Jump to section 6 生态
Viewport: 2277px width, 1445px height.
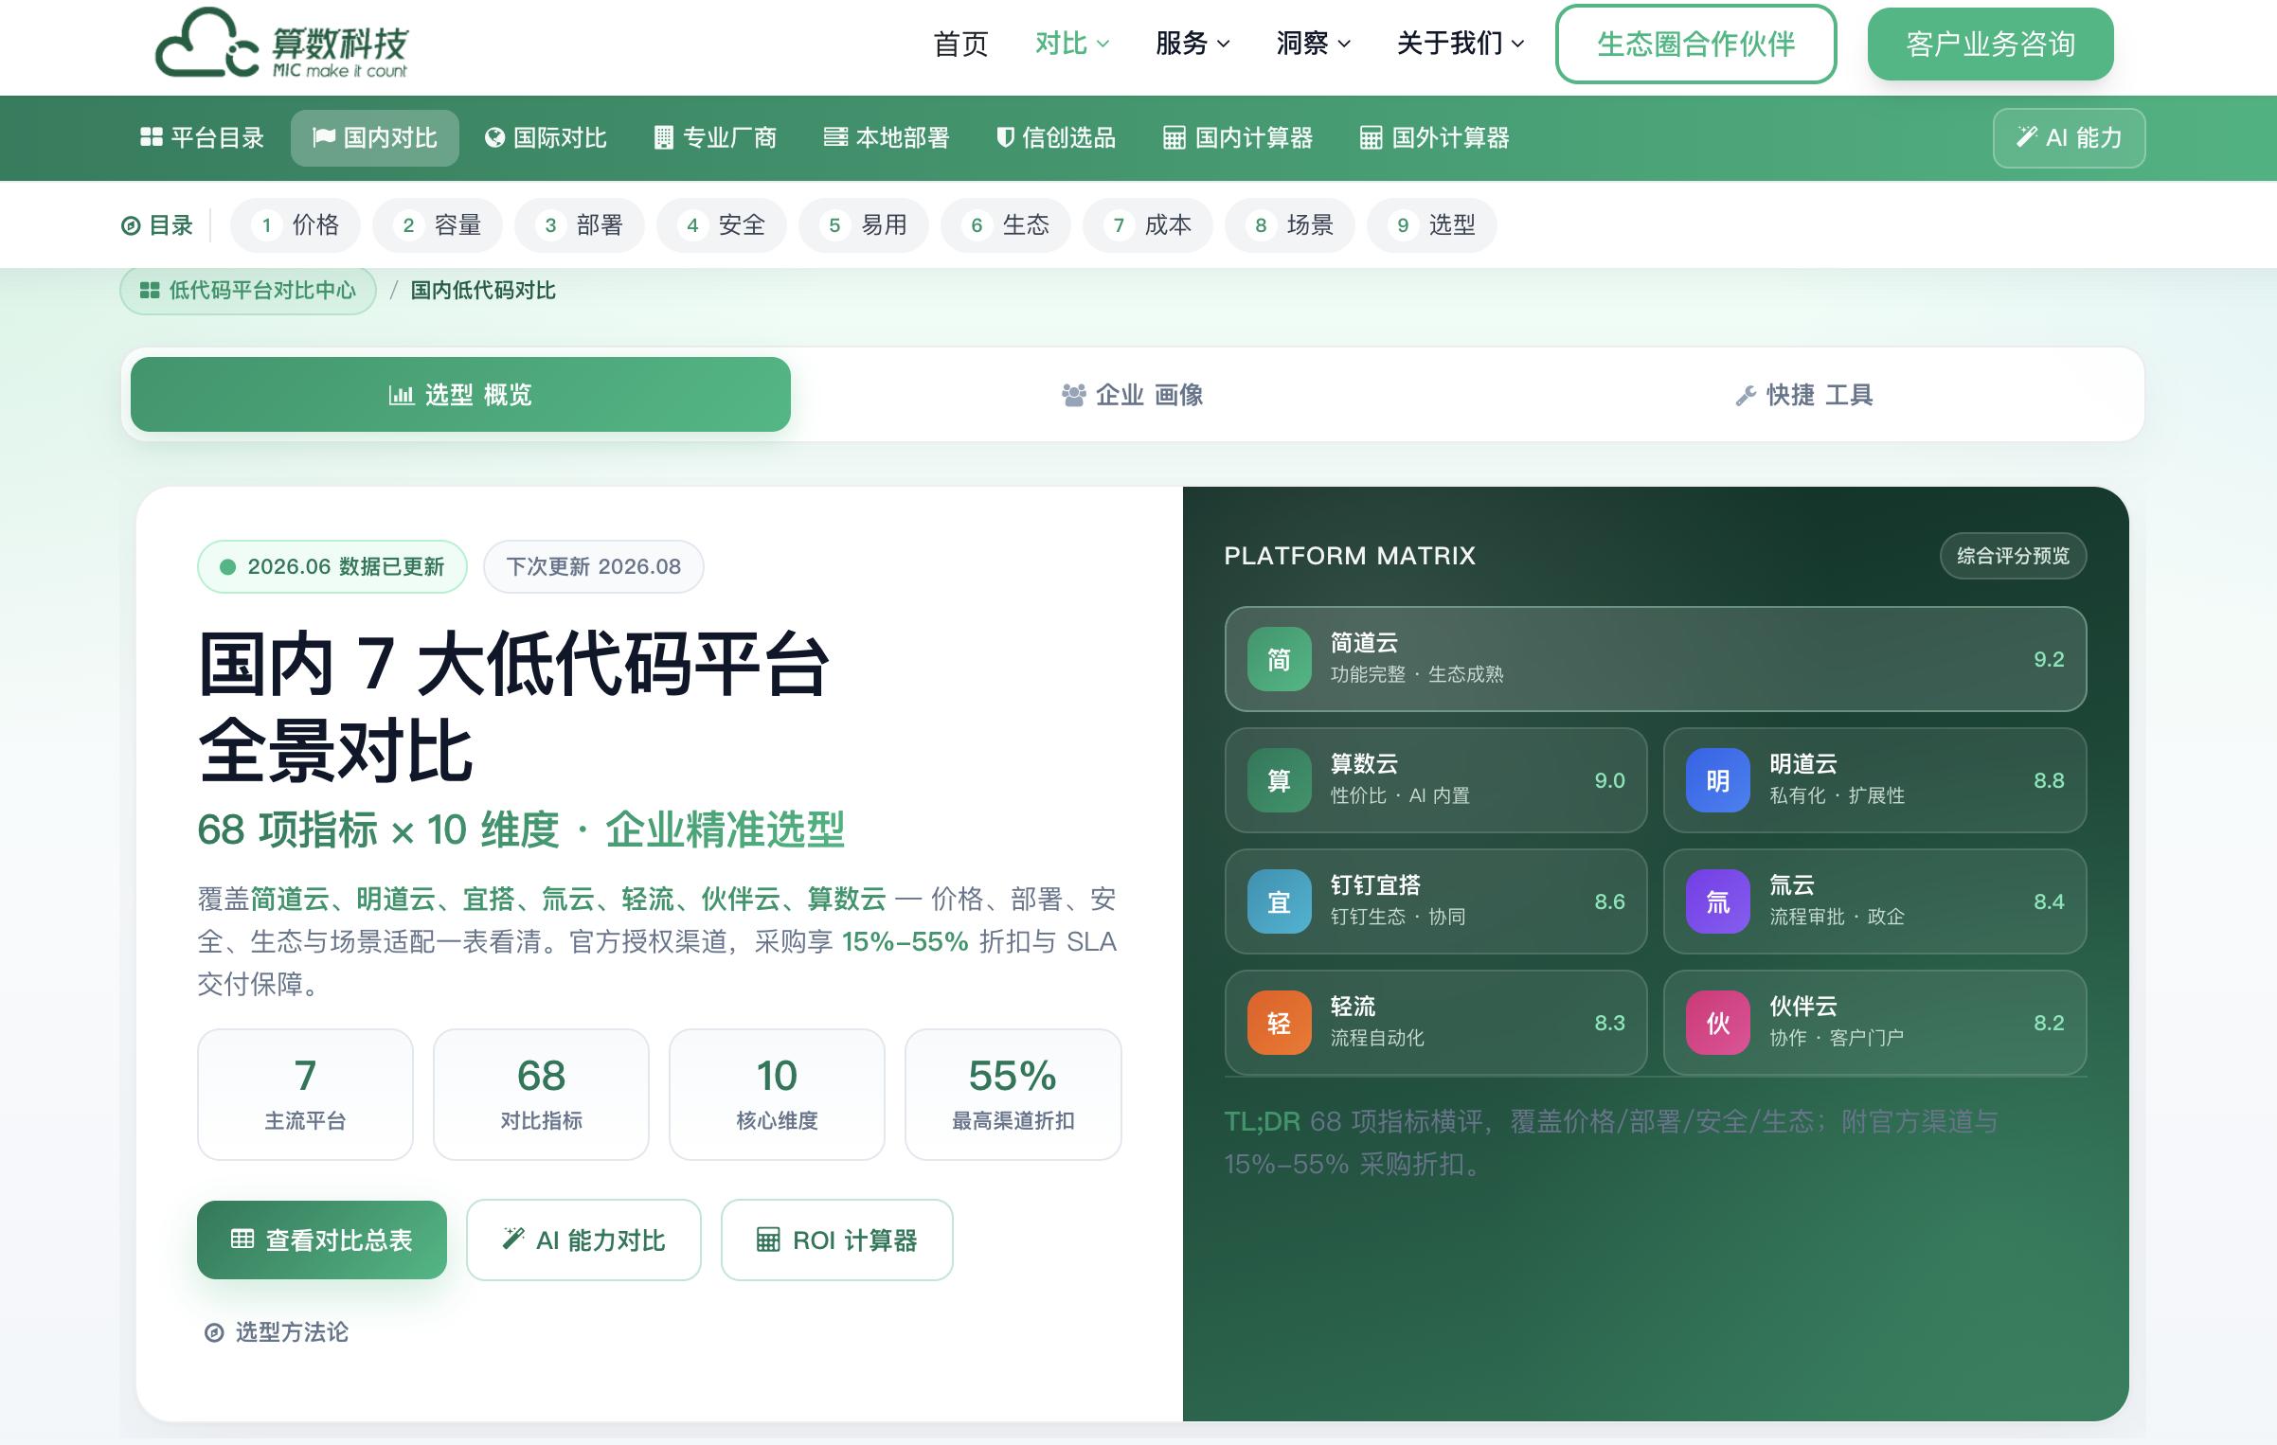coord(1006,225)
